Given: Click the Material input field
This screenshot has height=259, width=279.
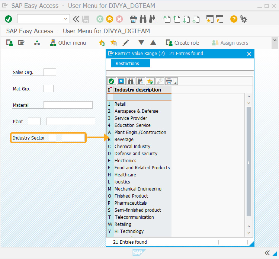Looking at the screenshot, I should pos(68,105).
